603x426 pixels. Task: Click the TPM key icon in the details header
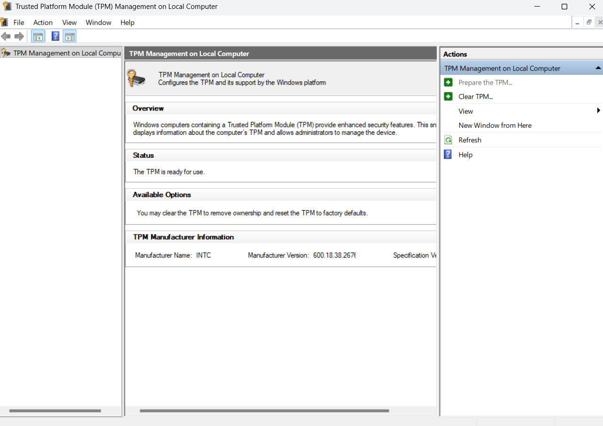point(136,78)
